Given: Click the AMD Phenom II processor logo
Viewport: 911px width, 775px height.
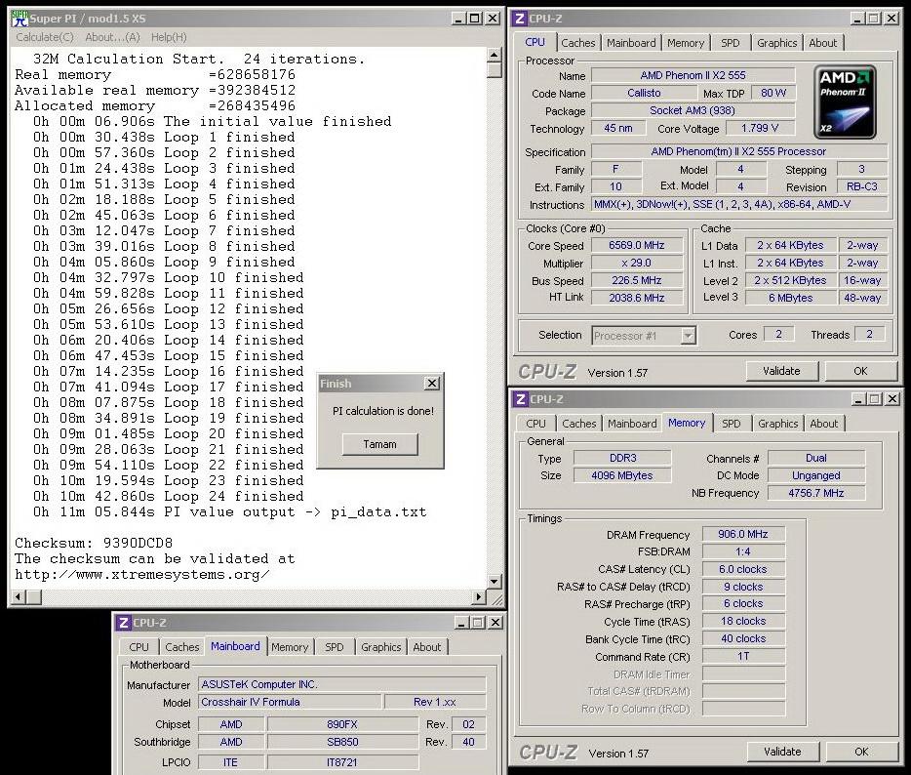Looking at the screenshot, I should (x=846, y=102).
